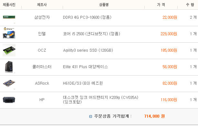The width and height of the screenshot is (198, 126).
Task: Click the 코어 i5 2500 (샌디브릿지) product name
Action: point(91,34)
